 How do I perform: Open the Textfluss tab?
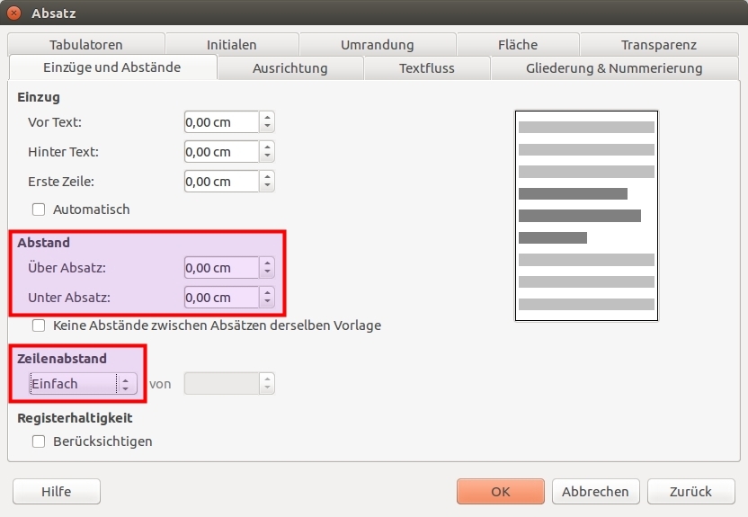point(426,67)
